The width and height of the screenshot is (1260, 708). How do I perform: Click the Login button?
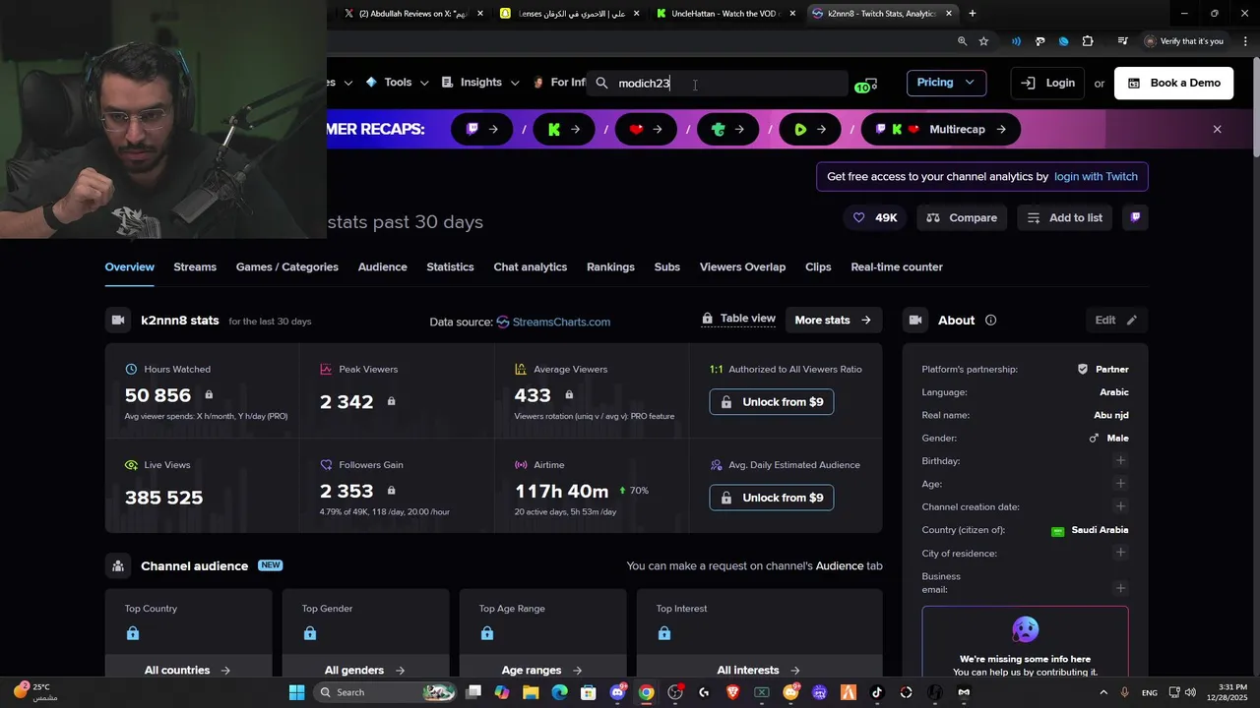click(1047, 83)
